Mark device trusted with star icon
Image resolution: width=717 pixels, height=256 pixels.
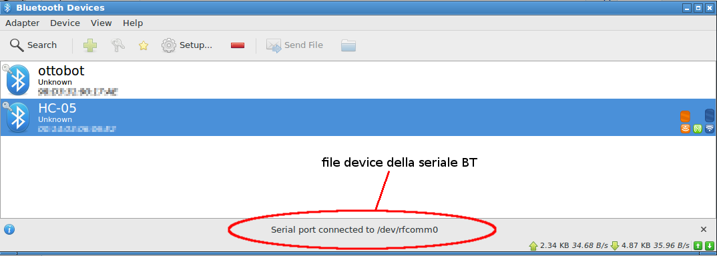pos(144,45)
